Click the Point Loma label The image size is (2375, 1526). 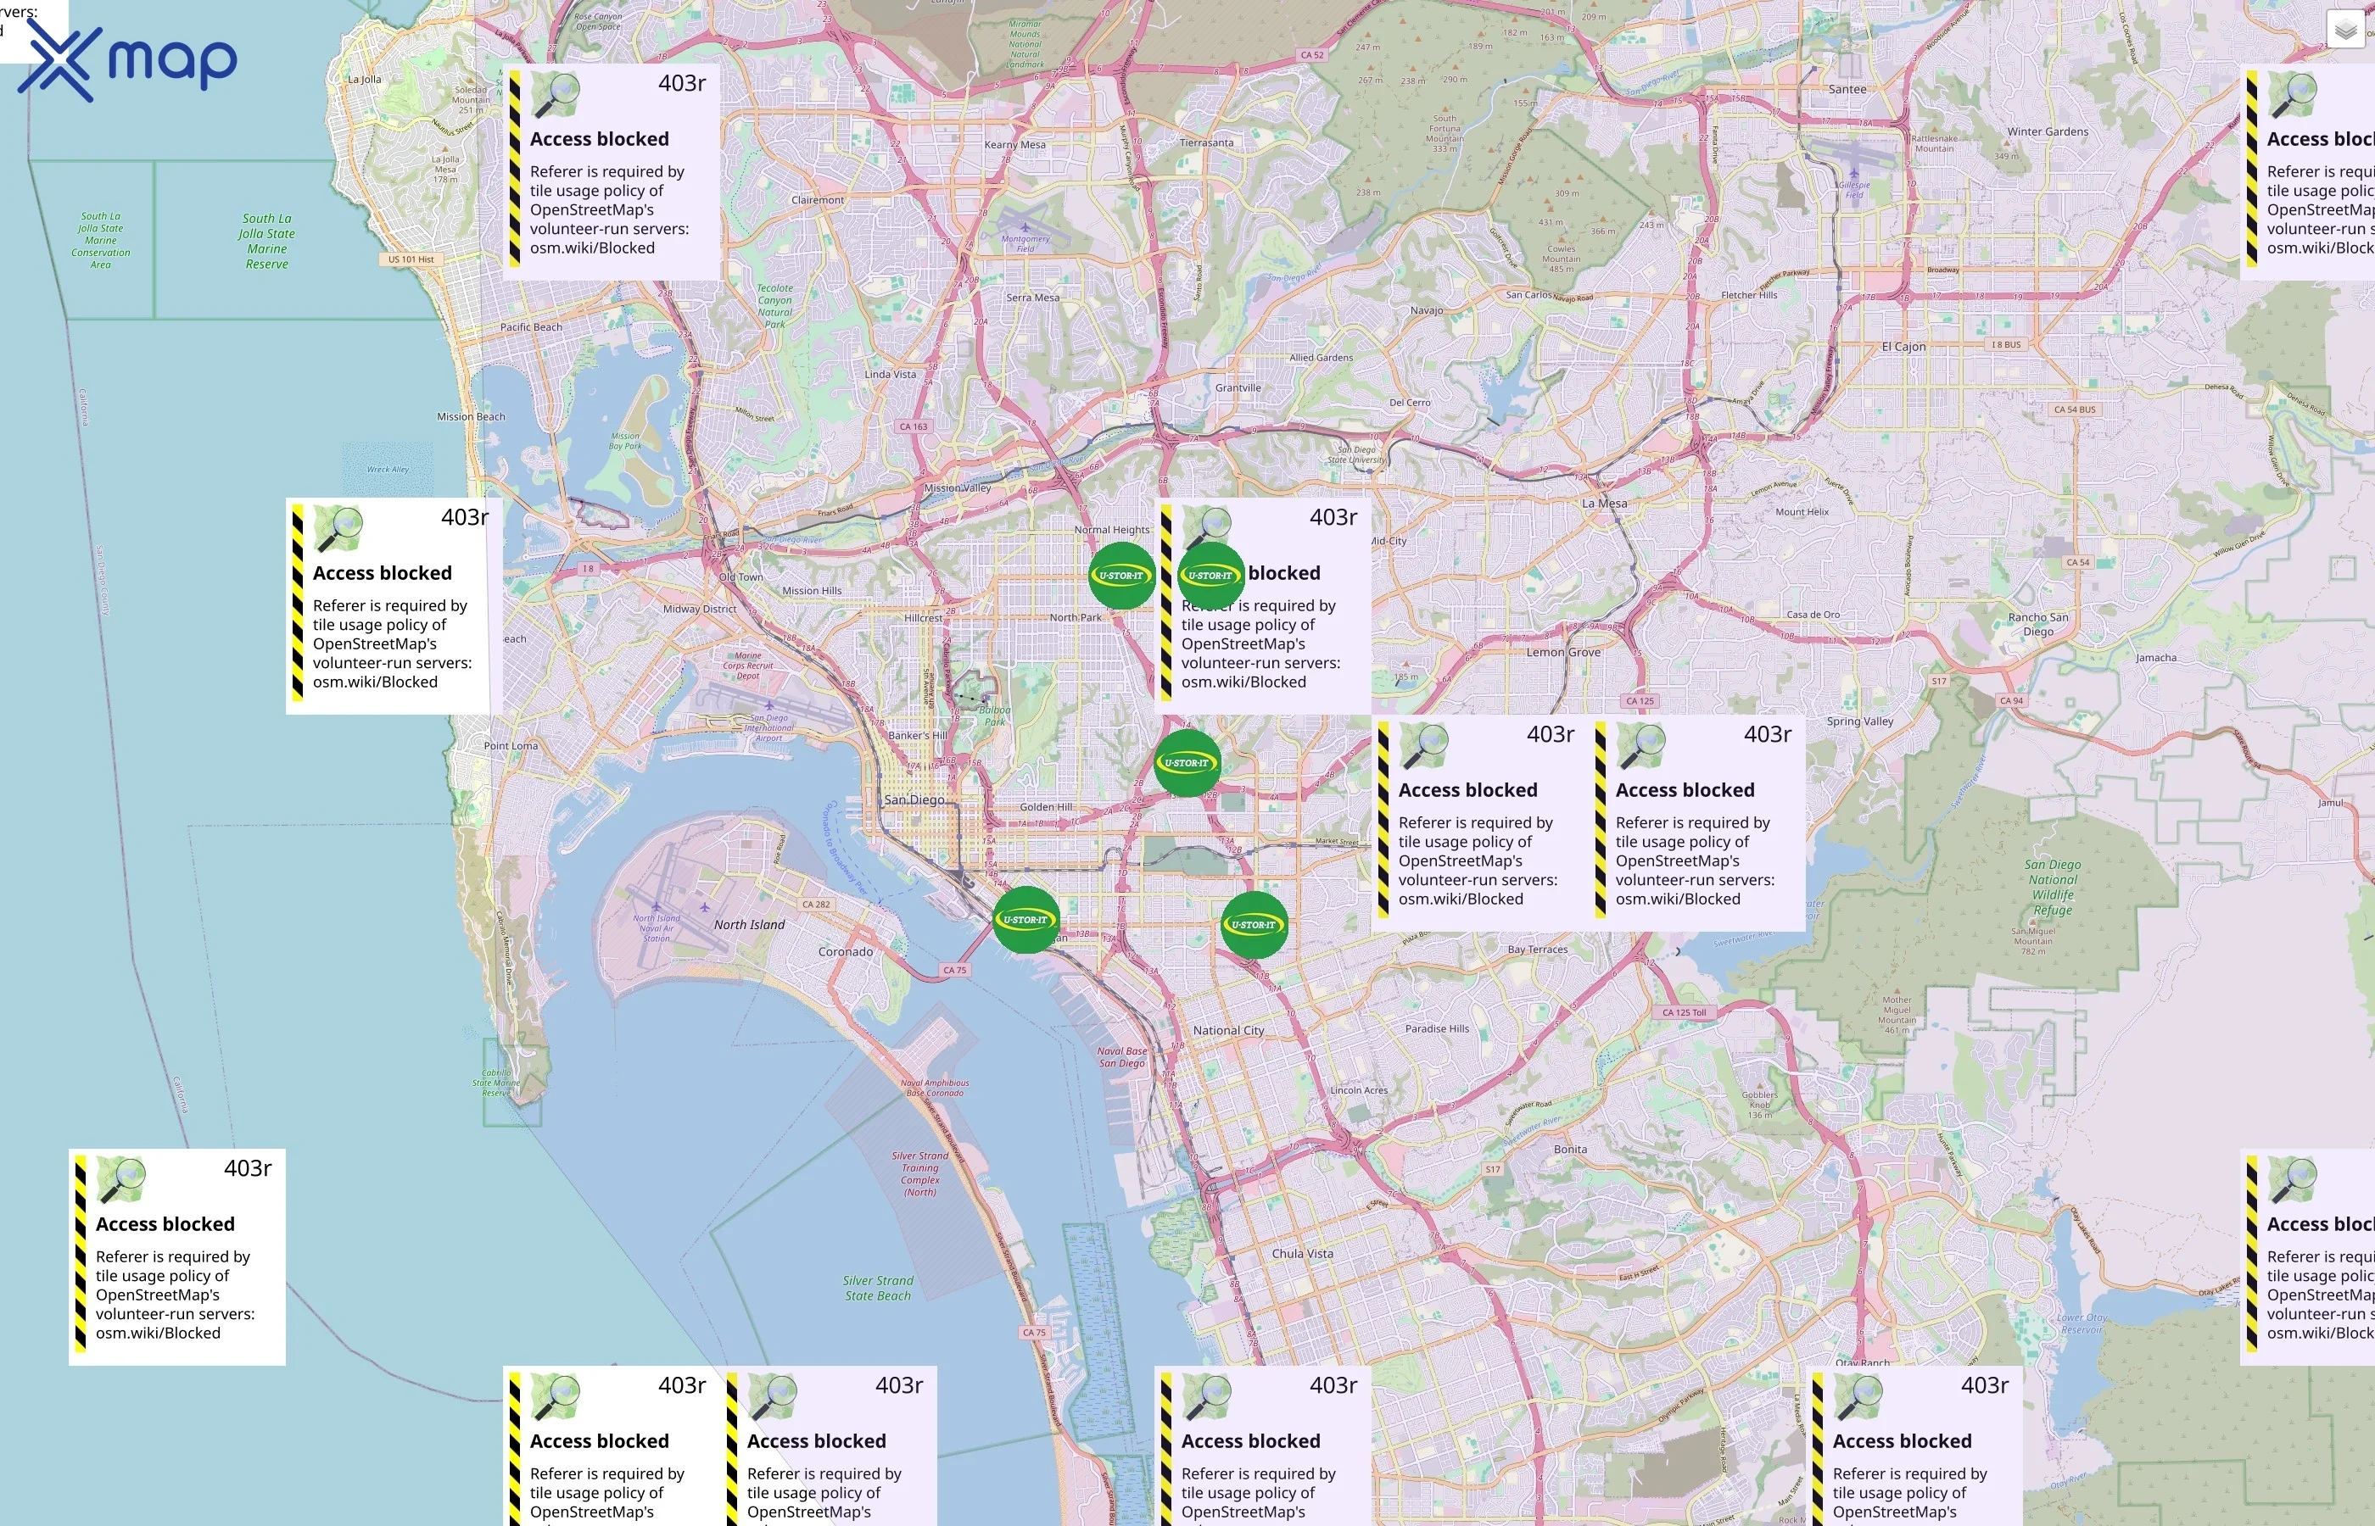click(511, 746)
